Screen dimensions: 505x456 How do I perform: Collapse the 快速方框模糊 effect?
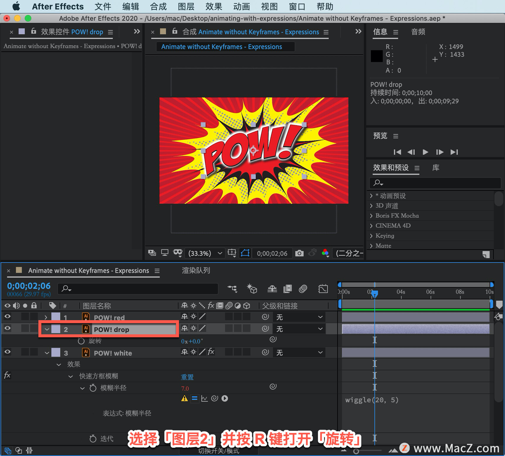coord(71,376)
